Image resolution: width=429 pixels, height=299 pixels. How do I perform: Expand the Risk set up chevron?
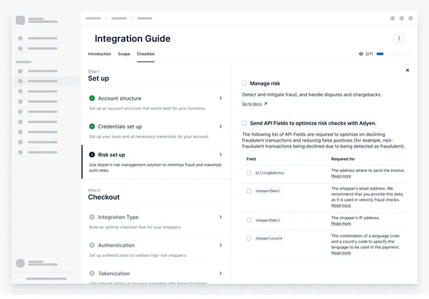coord(220,155)
